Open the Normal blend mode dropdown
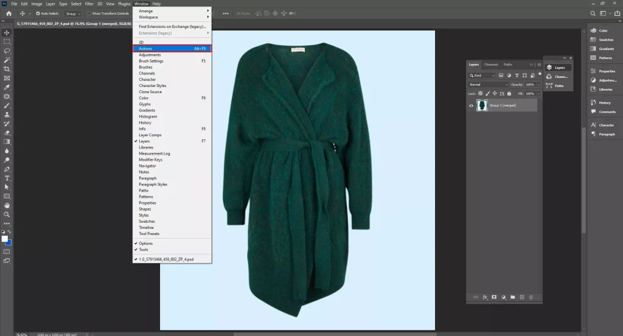Viewport: 623px width, 336px height. [488, 85]
